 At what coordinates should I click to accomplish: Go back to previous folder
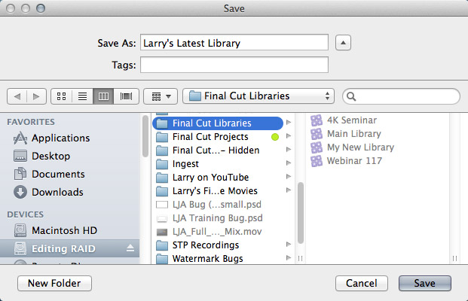point(17,96)
